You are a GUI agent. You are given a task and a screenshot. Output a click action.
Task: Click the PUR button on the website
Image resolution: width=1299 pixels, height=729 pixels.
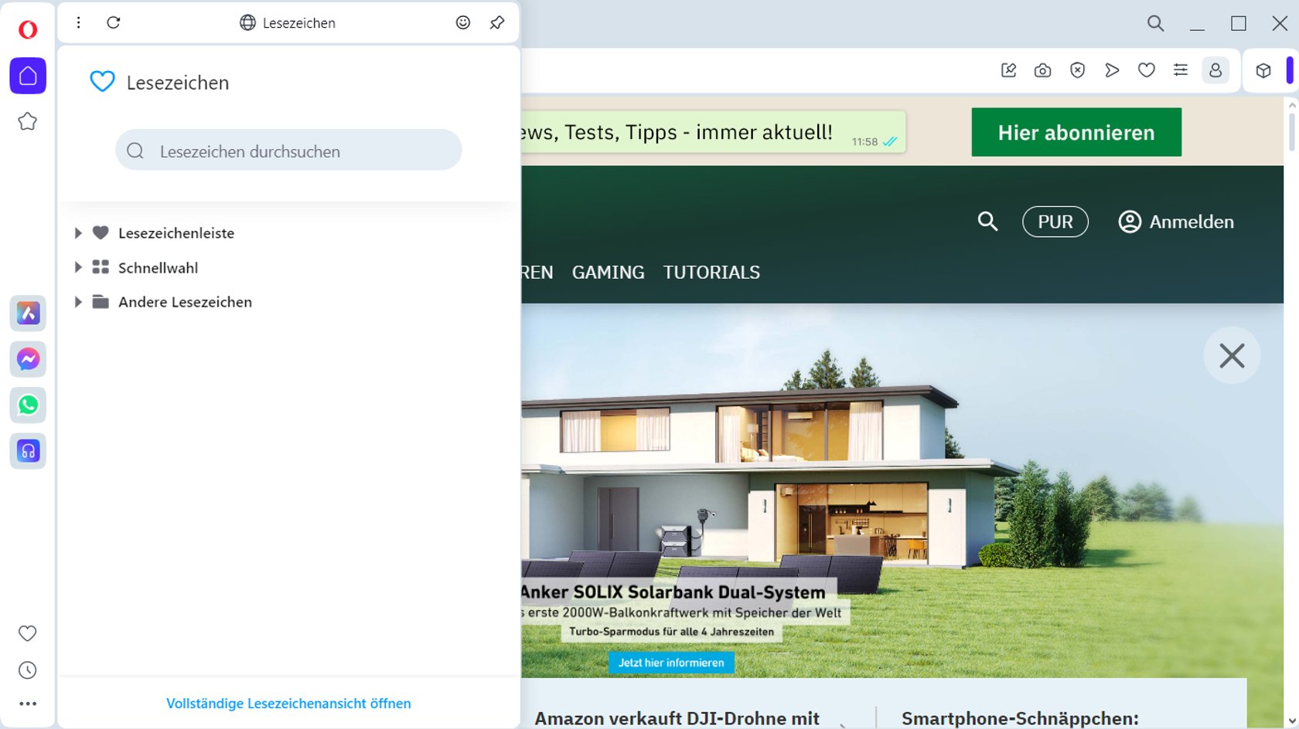pyautogui.click(x=1055, y=222)
